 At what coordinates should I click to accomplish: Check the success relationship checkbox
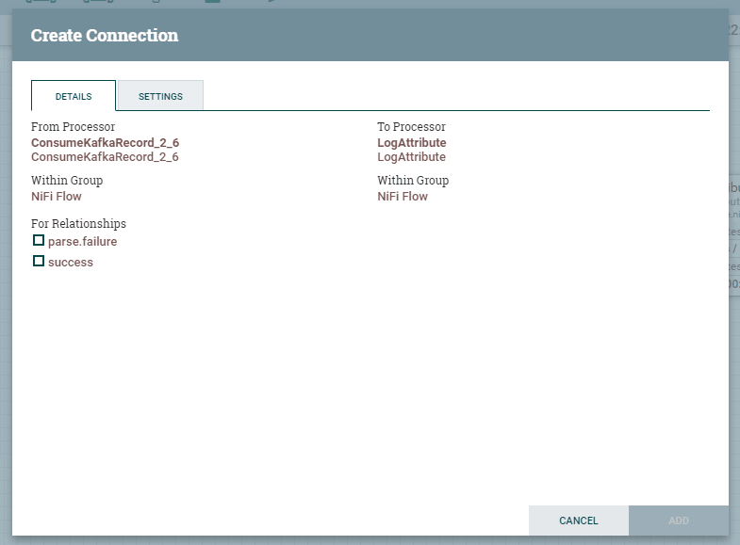point(39,261)
